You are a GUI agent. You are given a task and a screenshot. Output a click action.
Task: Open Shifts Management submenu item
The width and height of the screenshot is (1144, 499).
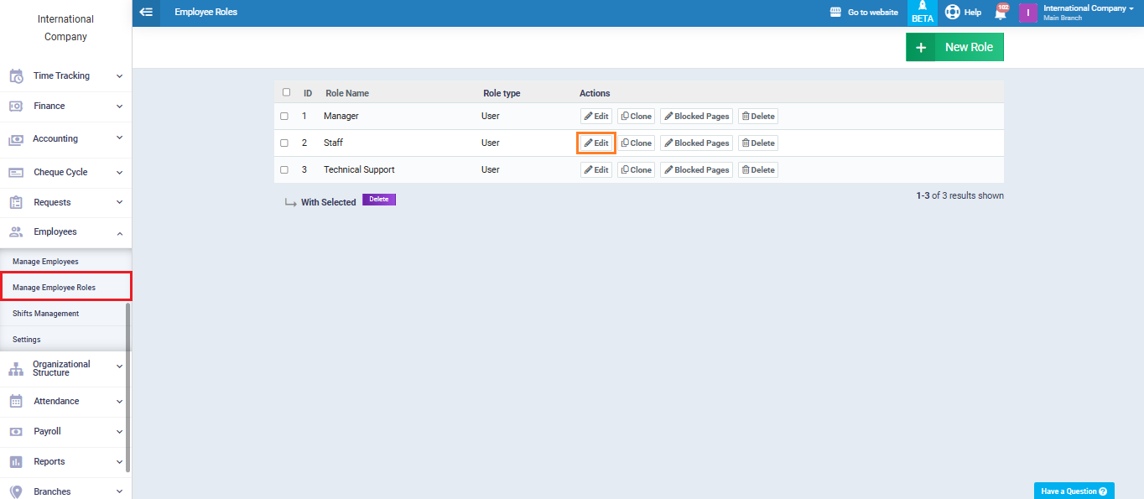(45, 314)
